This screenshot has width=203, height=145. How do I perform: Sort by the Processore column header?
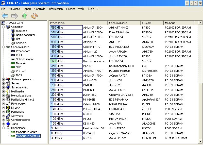pos(78,23)
